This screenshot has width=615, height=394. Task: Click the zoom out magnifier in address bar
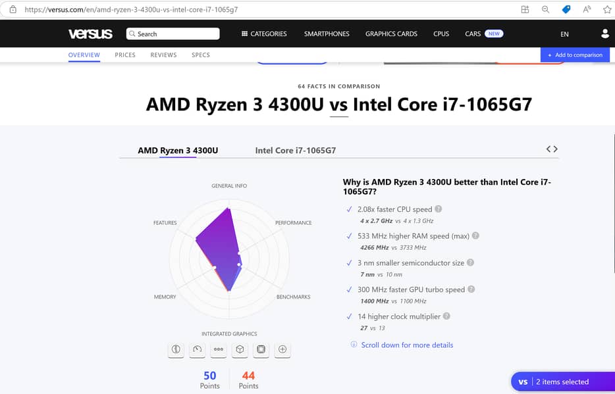click(545, 9)
